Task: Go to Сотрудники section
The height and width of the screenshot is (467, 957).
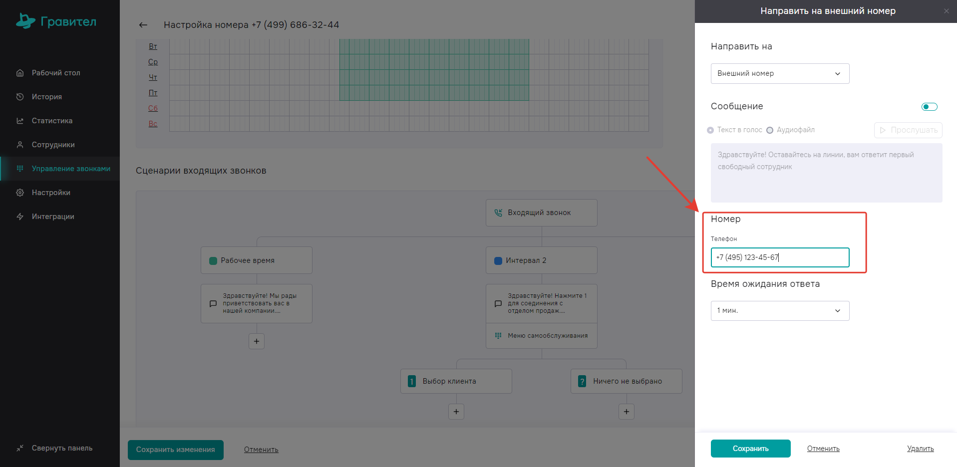Action: pos(53,145)
